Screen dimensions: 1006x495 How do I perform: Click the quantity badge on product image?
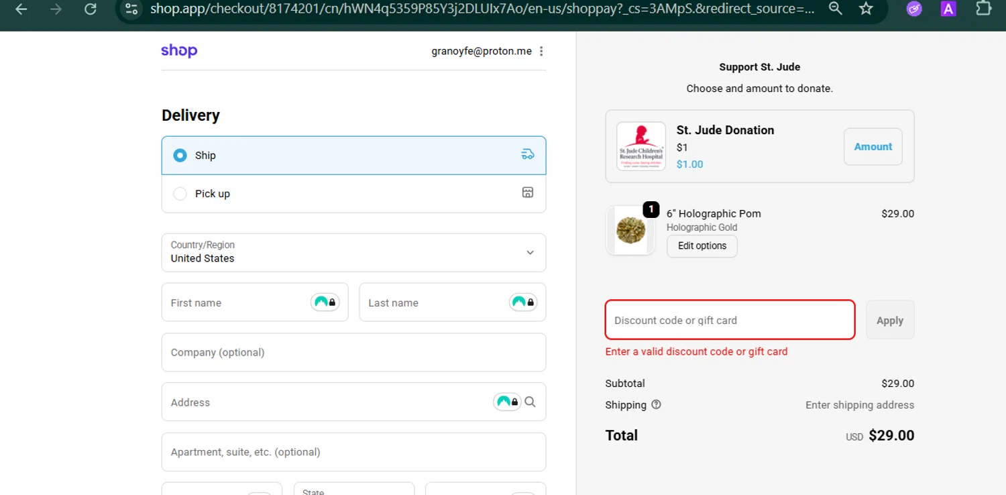[x=651, y=210]
